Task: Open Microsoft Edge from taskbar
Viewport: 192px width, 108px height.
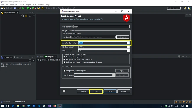Action: point(13,106)
